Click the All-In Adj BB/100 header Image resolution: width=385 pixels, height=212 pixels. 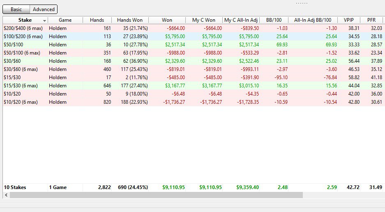coord(313,20)
